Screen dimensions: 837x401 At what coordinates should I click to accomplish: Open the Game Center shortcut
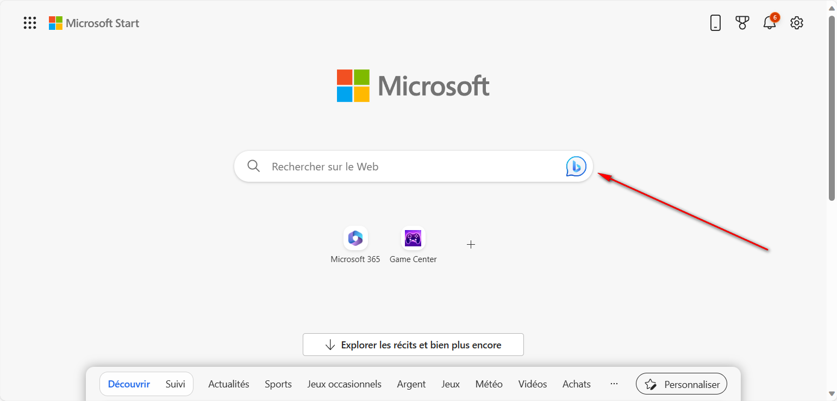click(413, 238)
